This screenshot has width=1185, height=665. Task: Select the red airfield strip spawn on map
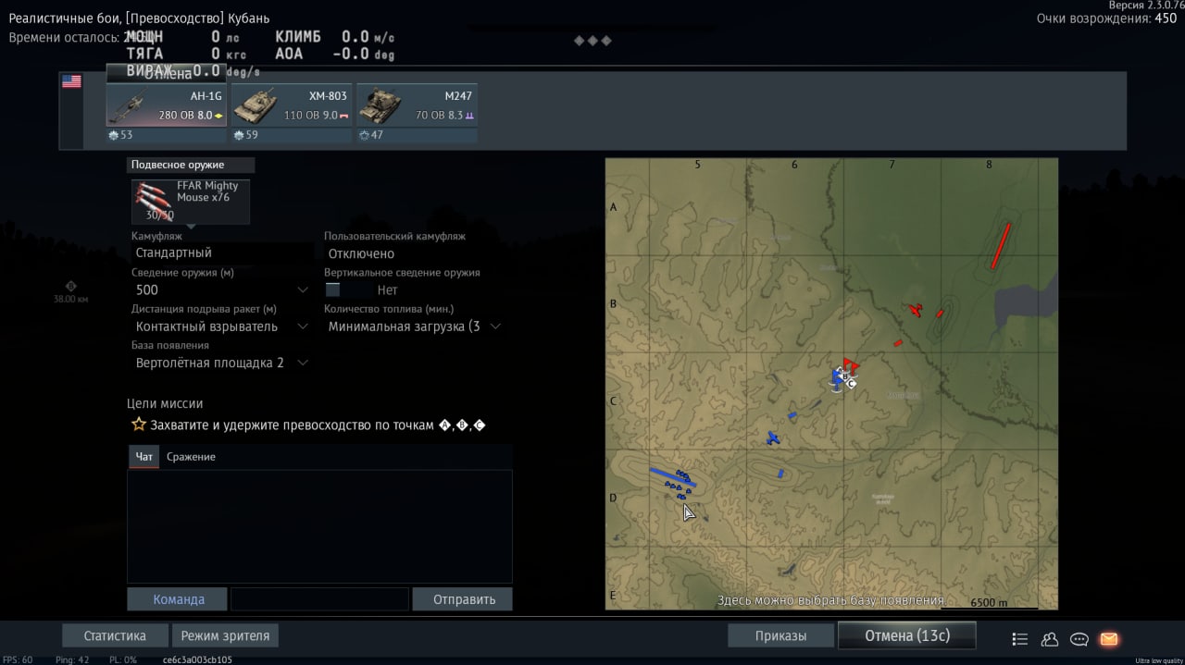(x=1000, y=246)
